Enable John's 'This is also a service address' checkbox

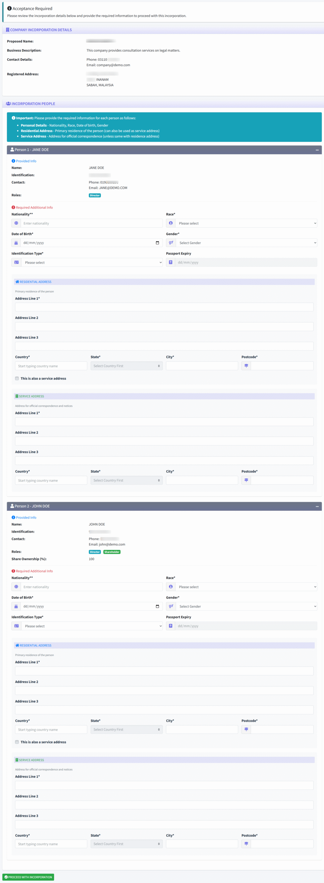(17, 742)
